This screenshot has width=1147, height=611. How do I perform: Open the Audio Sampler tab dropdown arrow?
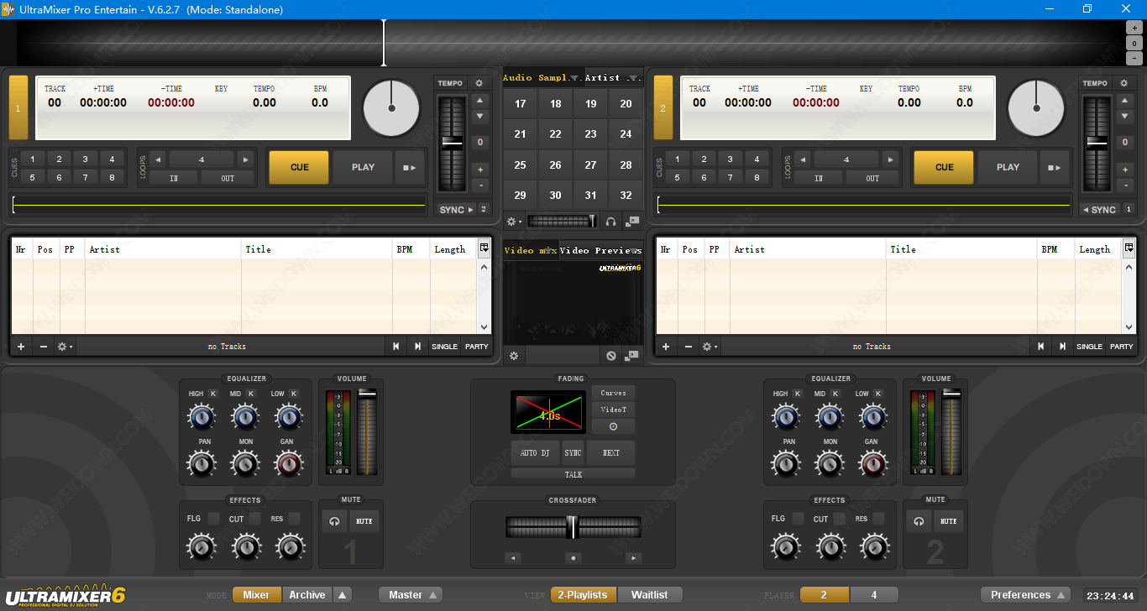tap(575, 78)
